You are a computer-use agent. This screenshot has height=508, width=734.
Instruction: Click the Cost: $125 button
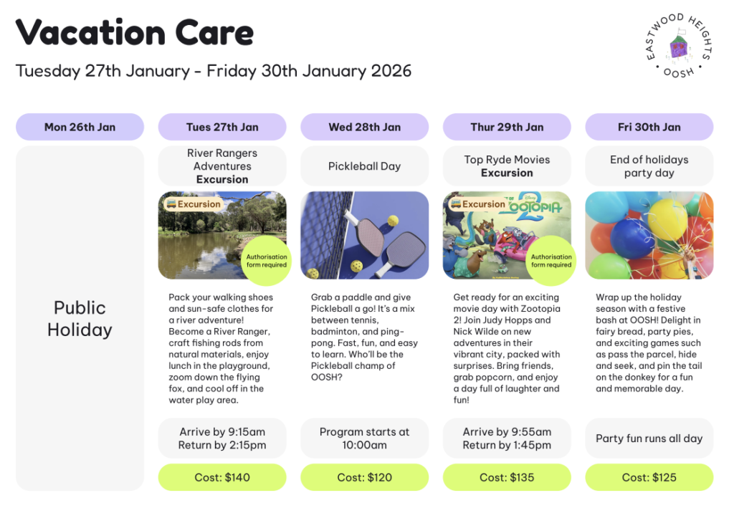click(649, 477)
